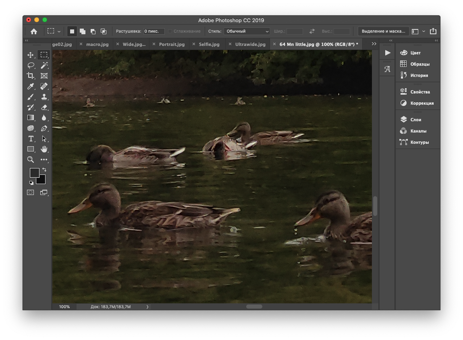The width and height of the screenshot is (463, 340).
Task: Go to the Photoshop home screen
Action: tap(34, 31)
